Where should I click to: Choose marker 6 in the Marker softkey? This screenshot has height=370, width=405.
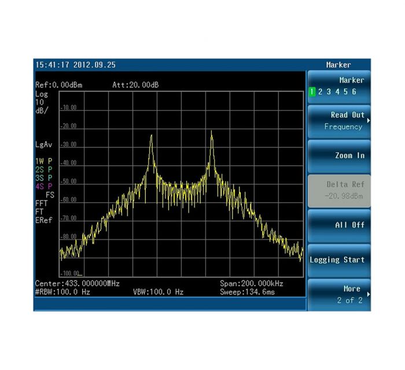pos(354,92)
